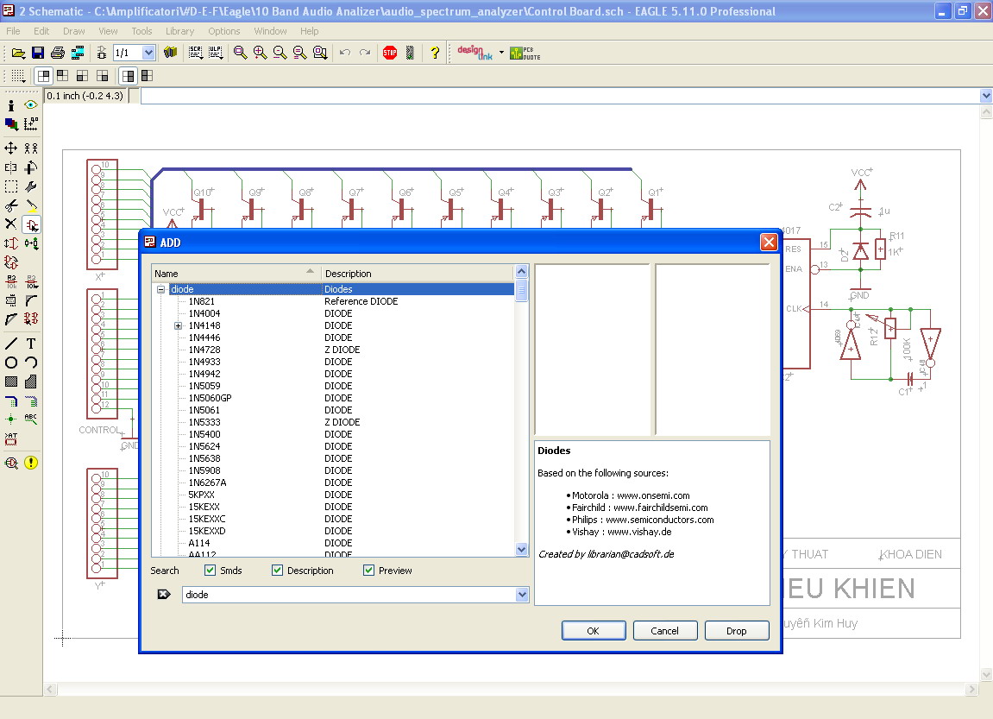
Task: Disable the Preview checkbox
Action: pos(368,571)
